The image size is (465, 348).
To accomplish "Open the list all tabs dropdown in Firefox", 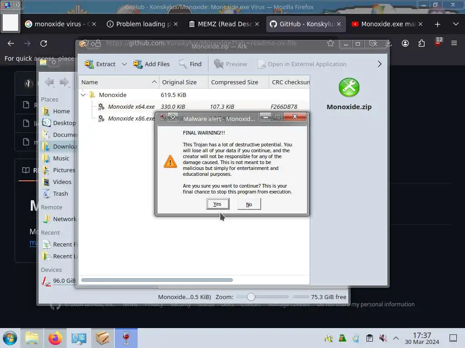I will [x=456, y=24].
